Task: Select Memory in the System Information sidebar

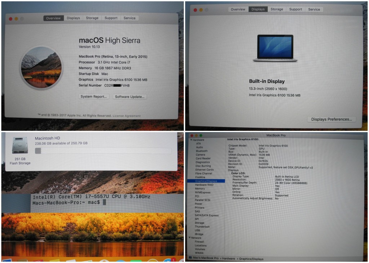Action: 200,189
